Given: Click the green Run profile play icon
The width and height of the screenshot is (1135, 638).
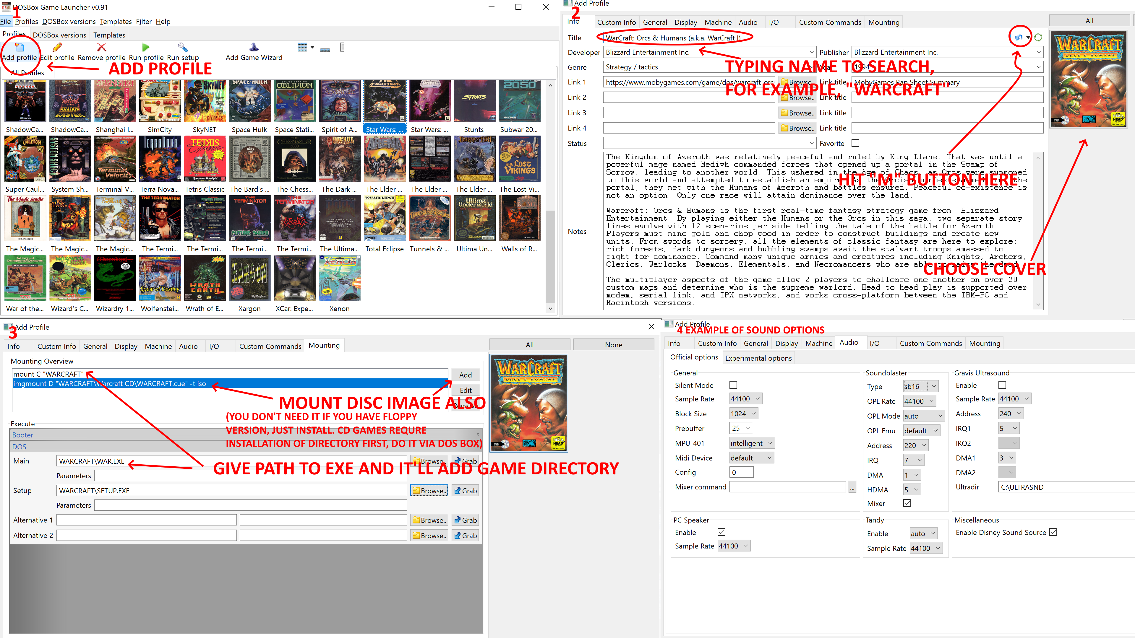Looking at the screenshot, I should tap(146, 47).
